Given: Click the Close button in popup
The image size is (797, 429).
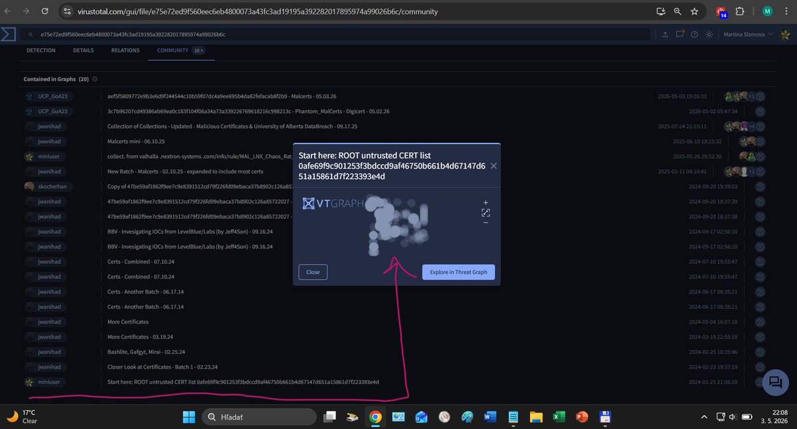Looking at the screenshot, I should (313, 272).
